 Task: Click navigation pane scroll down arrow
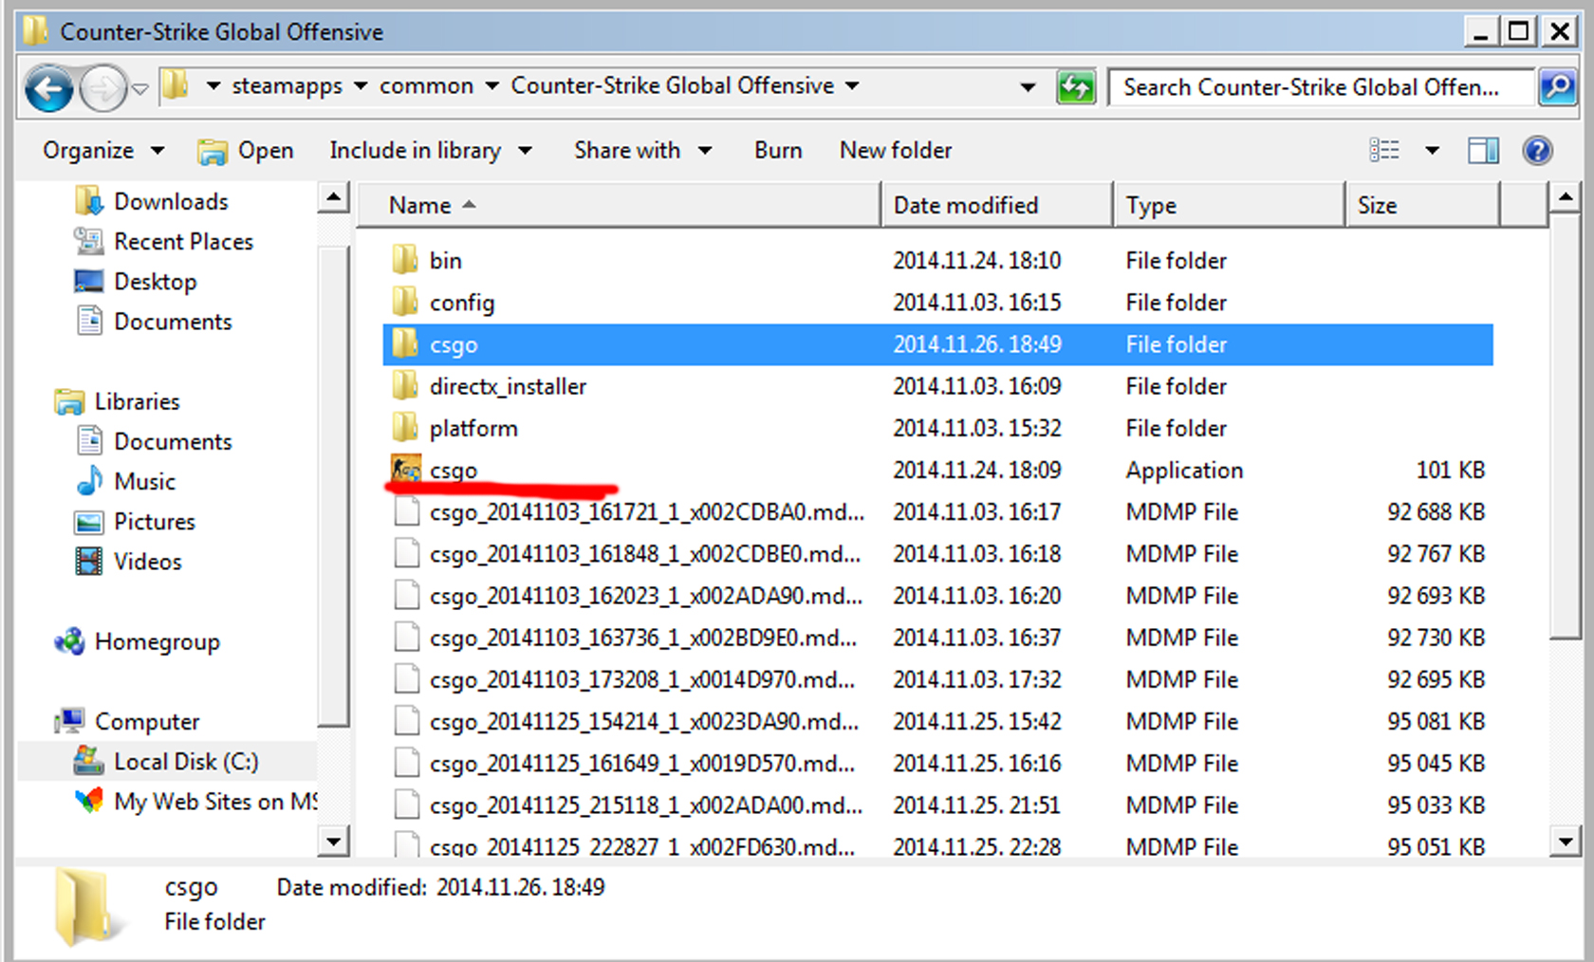point(333,842)
